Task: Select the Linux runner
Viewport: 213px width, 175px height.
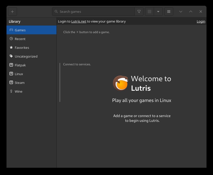Action: pyautogui.click(x=31, y=74)
